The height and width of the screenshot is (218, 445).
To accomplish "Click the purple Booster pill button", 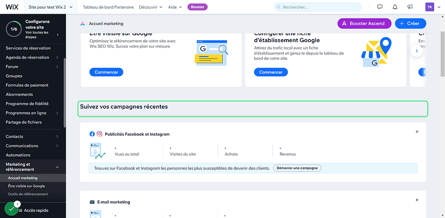I will point(198,7).
